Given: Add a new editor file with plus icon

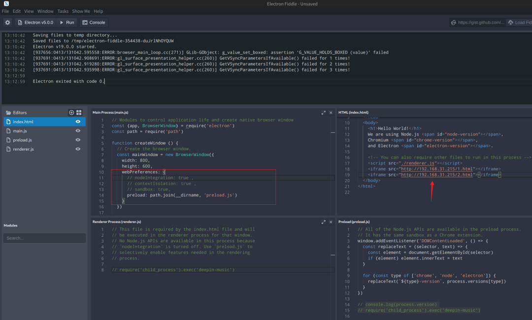Looking at the screenshot, I should (x=71, y=113).
